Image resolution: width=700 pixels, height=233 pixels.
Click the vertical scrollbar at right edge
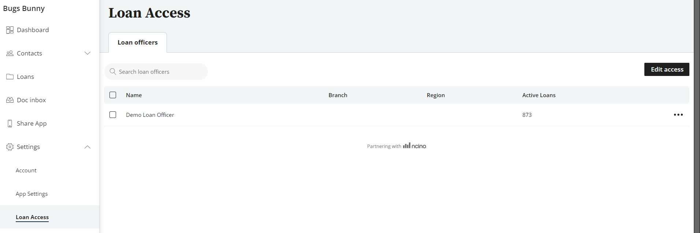pyautogui.click(x=697, y=116)
